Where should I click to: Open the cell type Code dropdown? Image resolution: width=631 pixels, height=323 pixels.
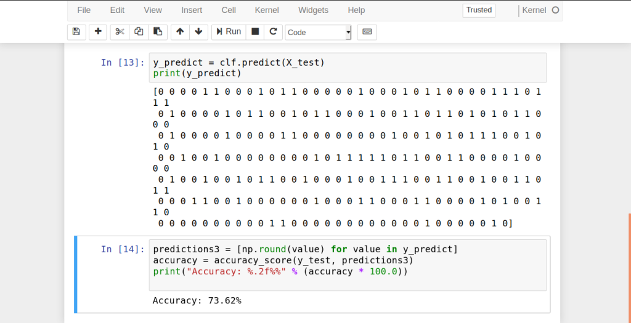pos(318,32)
